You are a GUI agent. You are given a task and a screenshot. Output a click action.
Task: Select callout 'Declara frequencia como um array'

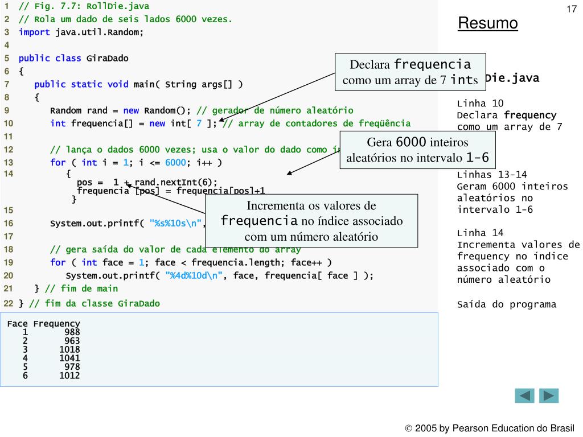tap(410, 72)
